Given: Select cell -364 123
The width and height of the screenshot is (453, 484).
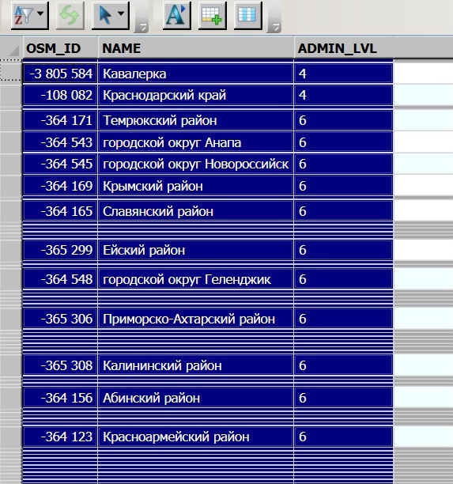Looking at the screenshot, I should pos(61,437).
